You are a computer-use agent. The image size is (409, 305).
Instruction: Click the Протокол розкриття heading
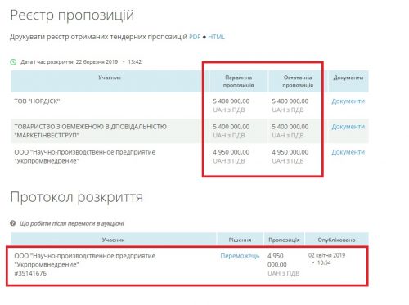coord(77,197)
